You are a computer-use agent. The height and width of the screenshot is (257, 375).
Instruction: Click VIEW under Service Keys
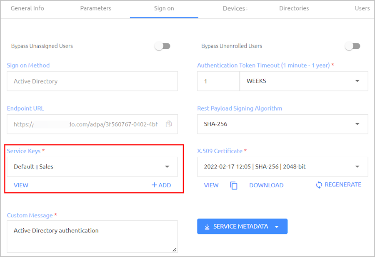21,185
